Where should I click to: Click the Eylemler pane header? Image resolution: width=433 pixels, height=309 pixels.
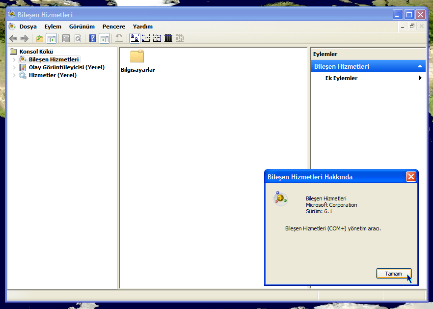pyautogui.click(x=368, y=54)
